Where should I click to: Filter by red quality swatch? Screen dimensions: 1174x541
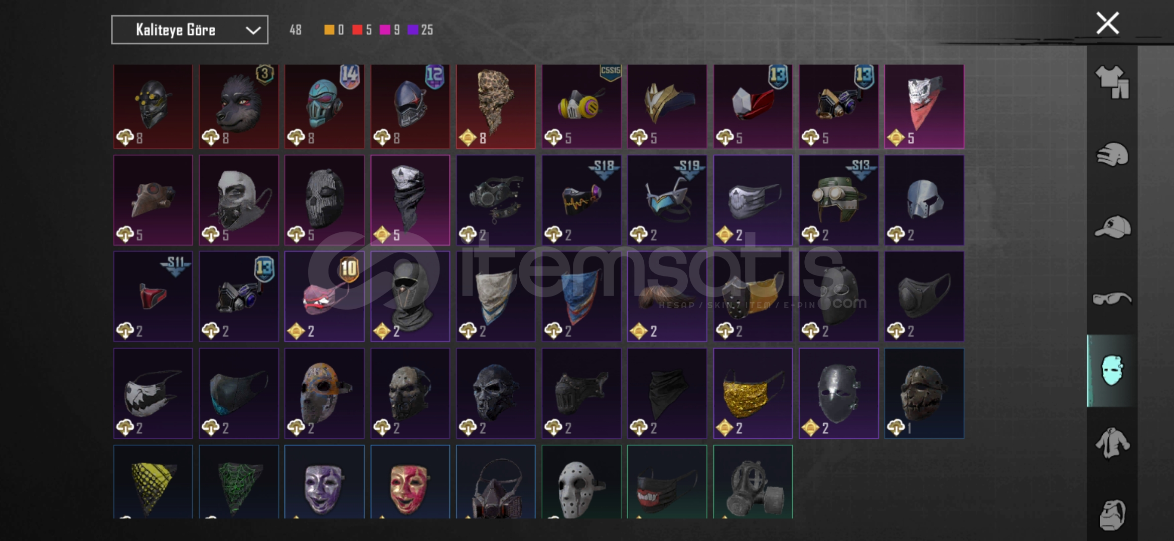[357, 30]
